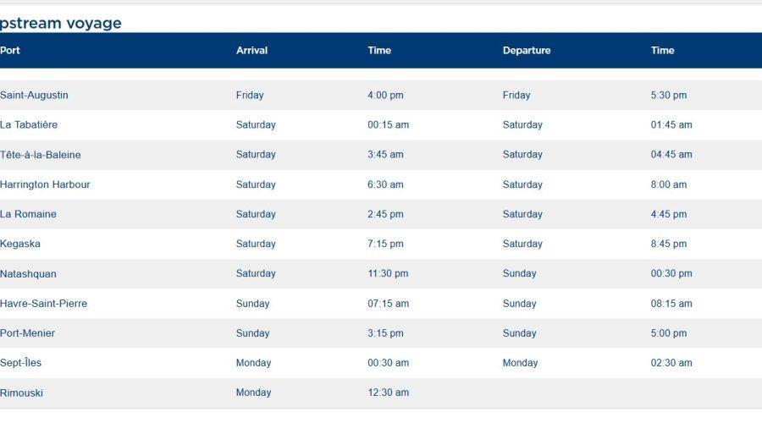Select Harrington Harbour in the port list
Viewport: 762px width, 423px height.
45,184
